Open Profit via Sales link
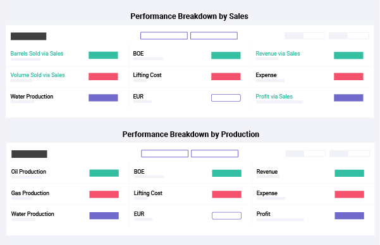Image resolution: width=380 pixels, height=245 pixels. tap(274, 97)
